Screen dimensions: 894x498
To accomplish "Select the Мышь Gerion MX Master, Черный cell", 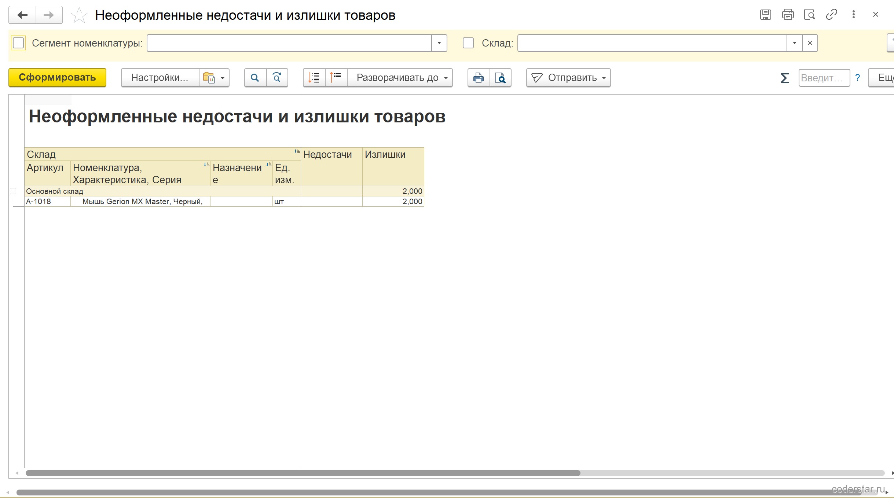I will coord(140,201).
